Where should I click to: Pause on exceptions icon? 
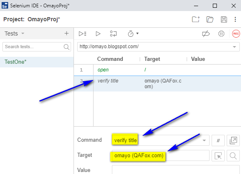[221, 33]
